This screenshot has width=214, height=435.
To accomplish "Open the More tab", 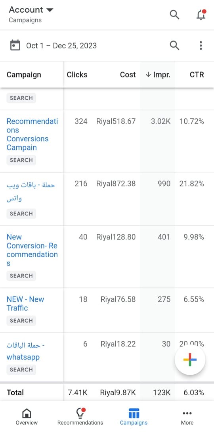I will click(x=187, y=417).
